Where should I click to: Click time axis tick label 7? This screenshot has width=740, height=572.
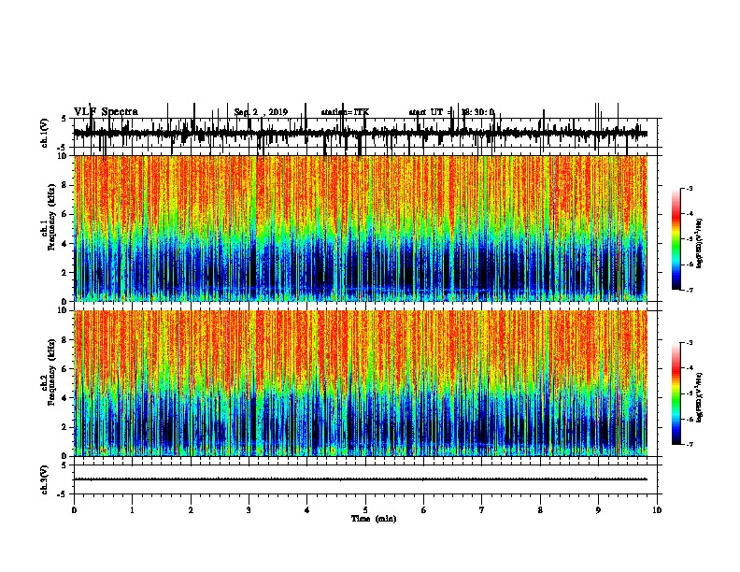pyautogui.click(x=482, y=510)
